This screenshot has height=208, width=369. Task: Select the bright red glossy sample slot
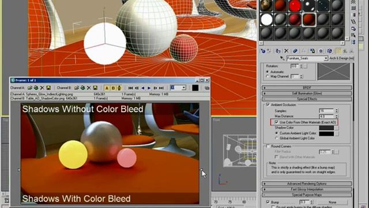click(295, 5)
